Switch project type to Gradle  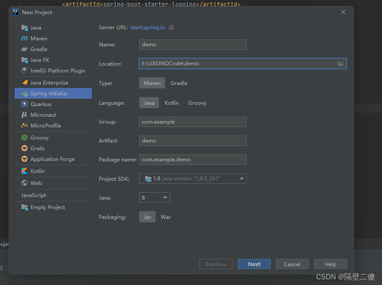(x=179, y=83)
